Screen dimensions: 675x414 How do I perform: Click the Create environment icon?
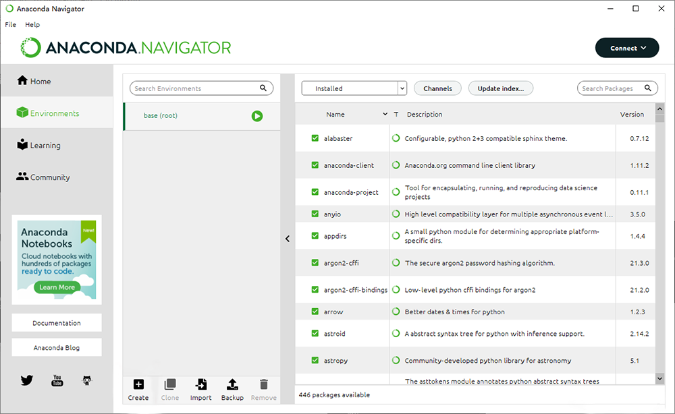point(138,385)
